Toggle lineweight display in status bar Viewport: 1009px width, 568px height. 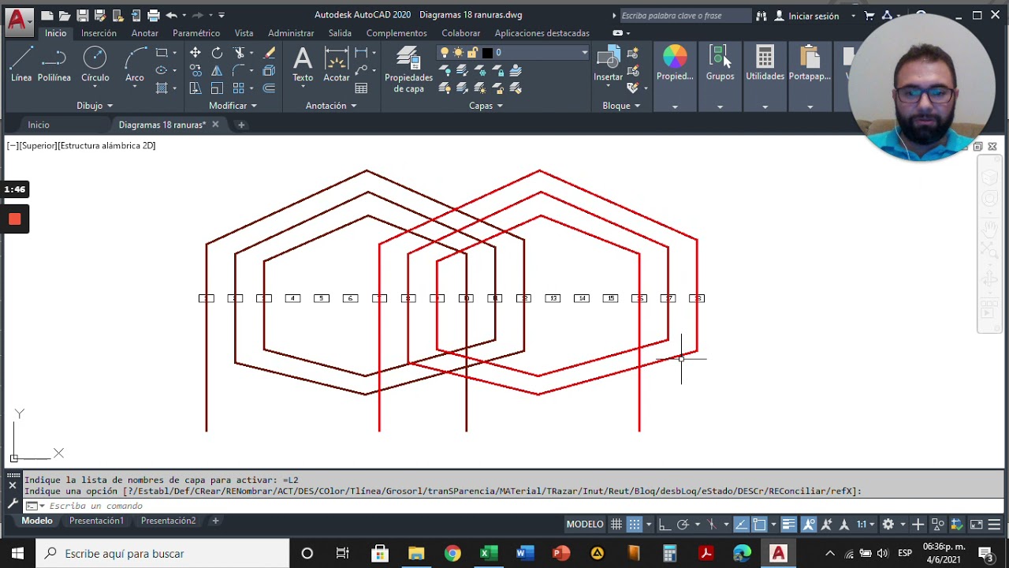tap(788, 525)
